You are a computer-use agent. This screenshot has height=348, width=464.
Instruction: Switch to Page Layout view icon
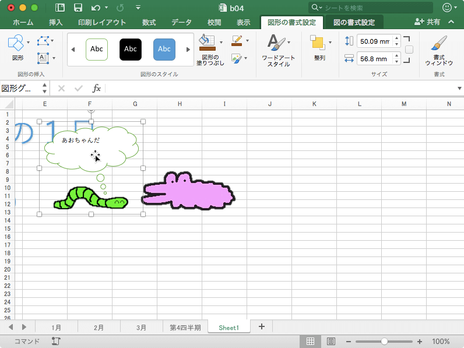(331, 341)
